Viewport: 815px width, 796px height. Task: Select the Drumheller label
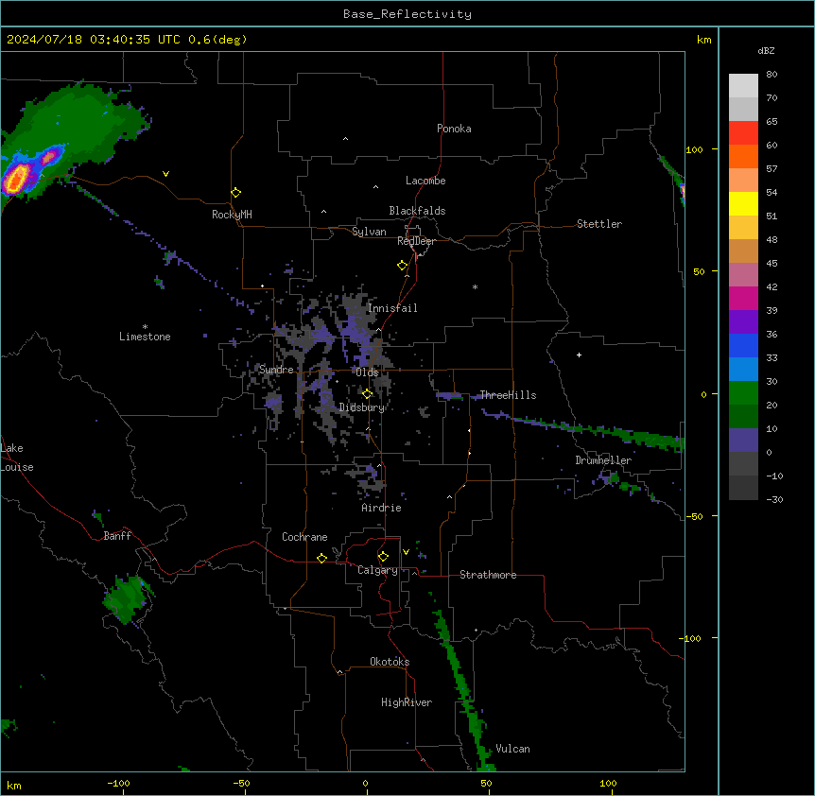pos(603,460)
